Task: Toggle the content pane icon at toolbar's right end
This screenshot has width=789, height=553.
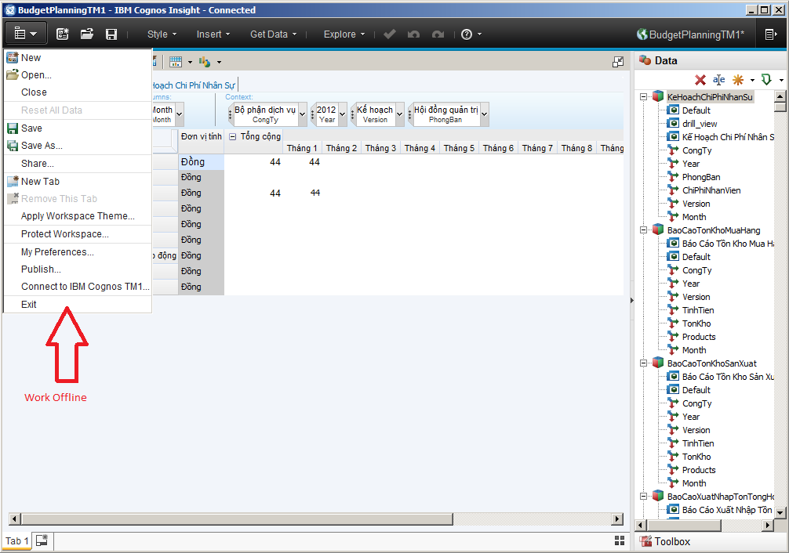Action: (771, 34)
